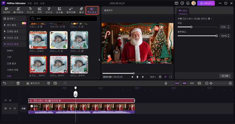Select the Lighting Effects (조명 효과) subcategory
The image size is (235, 124).
pyautogui.click(x=11, y=63)
